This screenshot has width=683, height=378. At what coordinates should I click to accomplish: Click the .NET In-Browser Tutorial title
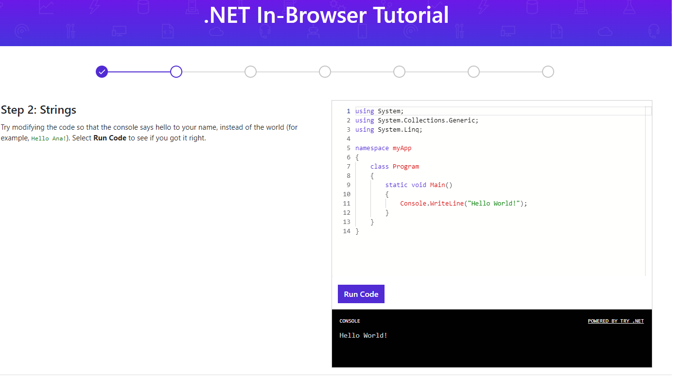coord(327,15)
